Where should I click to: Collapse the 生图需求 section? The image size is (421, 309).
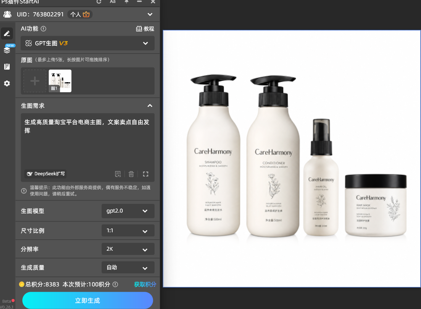150,106
